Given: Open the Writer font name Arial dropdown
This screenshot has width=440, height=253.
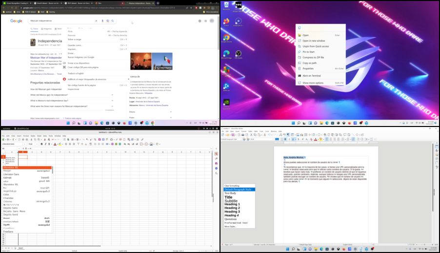Looking at the screenshot, I should tap(273, 139).
